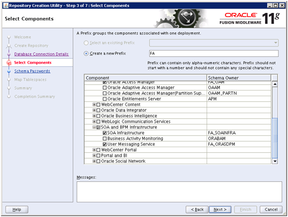Image resolution: width=288 pixels, height=217 pixels.
Task: Select the FA_SOAINFRA schema owner cell
Action: (239, 133)
